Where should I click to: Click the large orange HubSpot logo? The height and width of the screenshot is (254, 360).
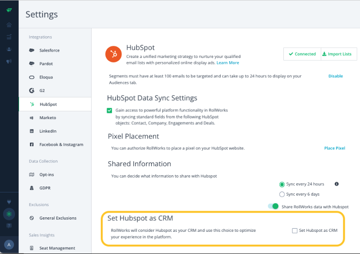coord(113,54)
